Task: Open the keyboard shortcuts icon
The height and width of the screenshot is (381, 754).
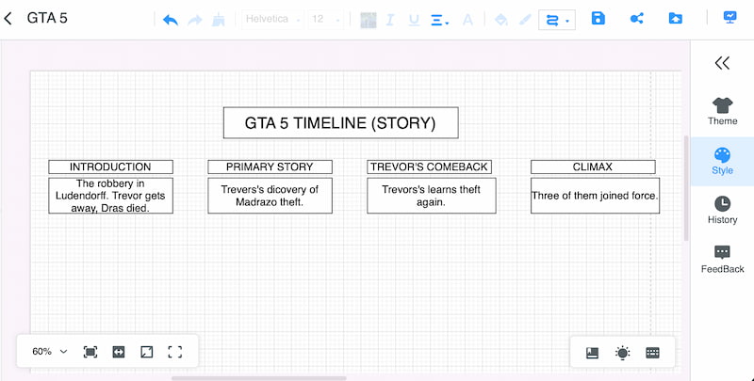Action: (x=652, y=353)
